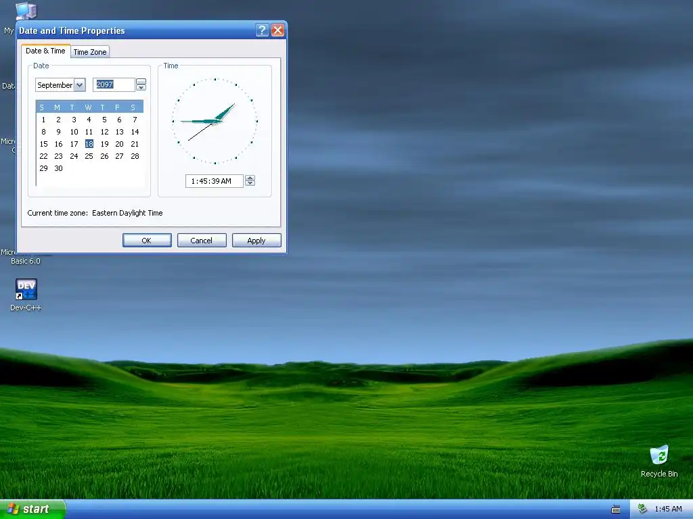Select day 21 in the calendar
The height and width of the screenshot is (519, 693).
[x=135, y=144]
